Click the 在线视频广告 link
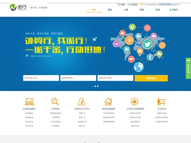This screenshot has width=191, height=143. coord(82,122)
